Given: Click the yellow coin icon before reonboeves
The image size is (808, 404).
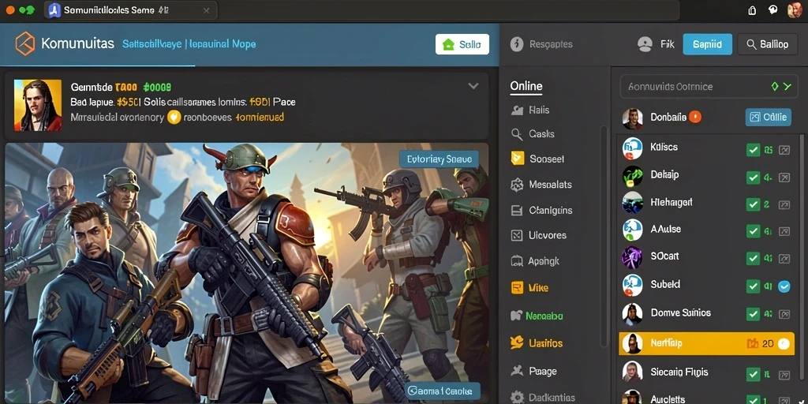Looking at the screenshot, I should click(x=174, y=118).
